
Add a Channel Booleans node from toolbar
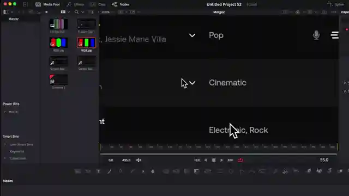click(176, 171)
